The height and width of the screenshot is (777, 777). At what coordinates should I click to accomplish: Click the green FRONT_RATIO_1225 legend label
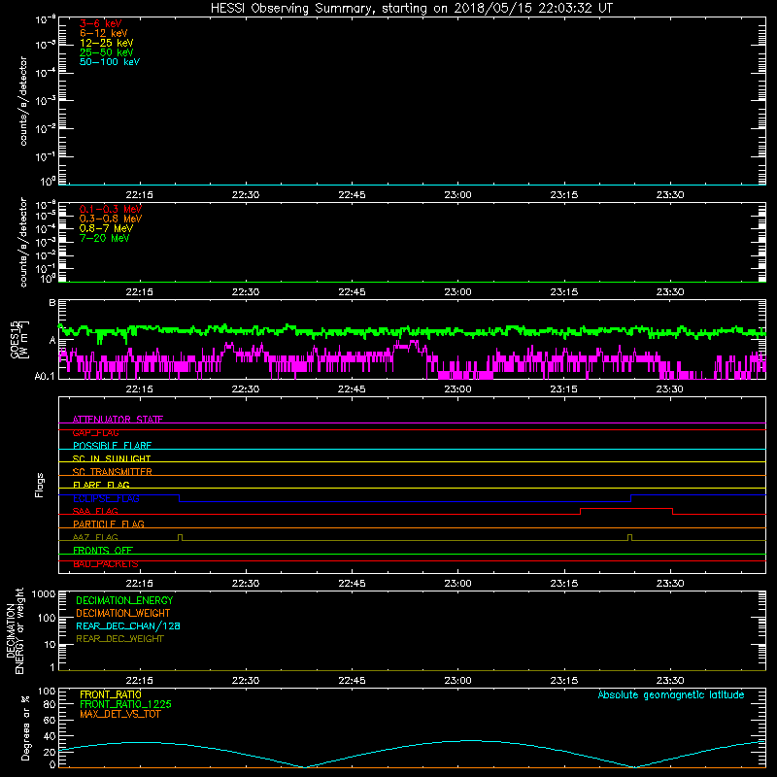click(125, 704)
